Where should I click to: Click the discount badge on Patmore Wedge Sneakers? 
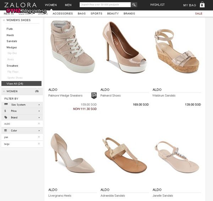click(x=94, y=95)
